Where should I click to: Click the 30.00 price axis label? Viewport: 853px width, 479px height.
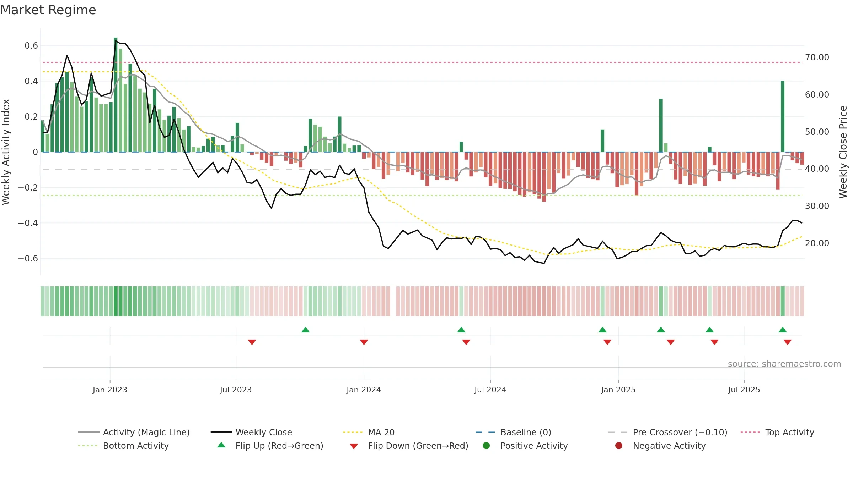817,206
